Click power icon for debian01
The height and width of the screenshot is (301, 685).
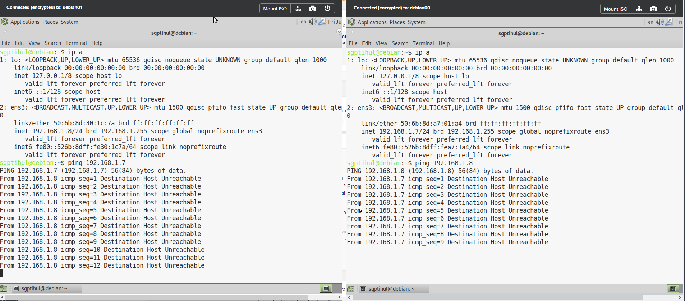327,9
